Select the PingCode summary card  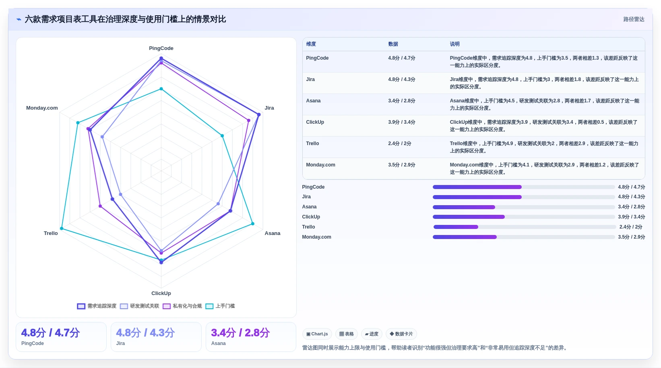point(61,337)
